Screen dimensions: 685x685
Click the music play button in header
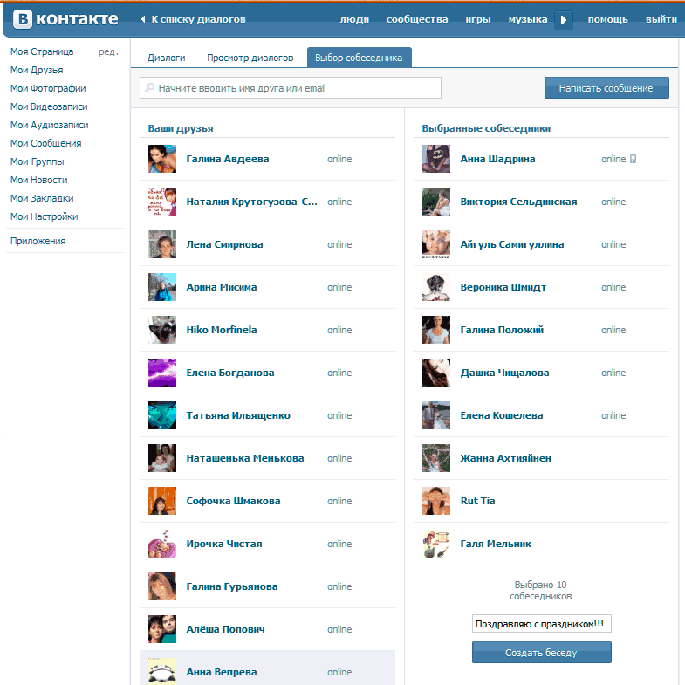tap(564, 19)
